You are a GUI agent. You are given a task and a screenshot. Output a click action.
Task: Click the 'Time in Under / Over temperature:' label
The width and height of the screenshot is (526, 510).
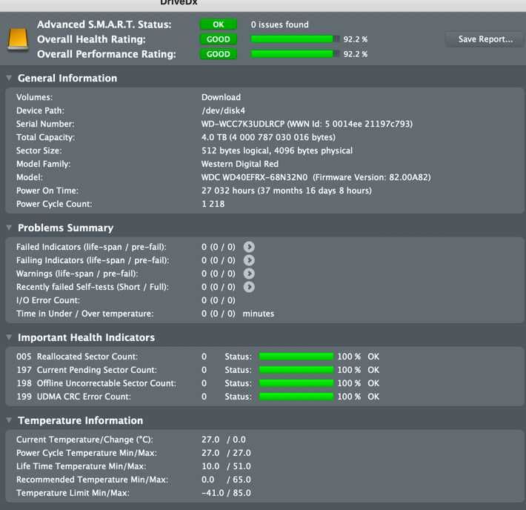pos(85,314)
